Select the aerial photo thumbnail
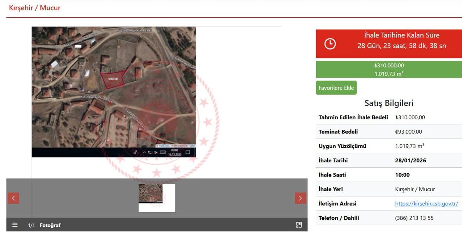 pos(151,194)
